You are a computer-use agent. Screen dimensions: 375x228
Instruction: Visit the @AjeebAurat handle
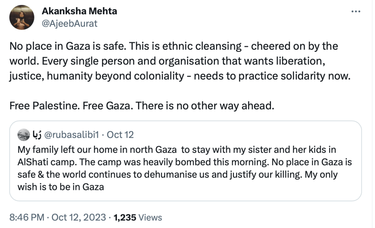click(69, 23)
